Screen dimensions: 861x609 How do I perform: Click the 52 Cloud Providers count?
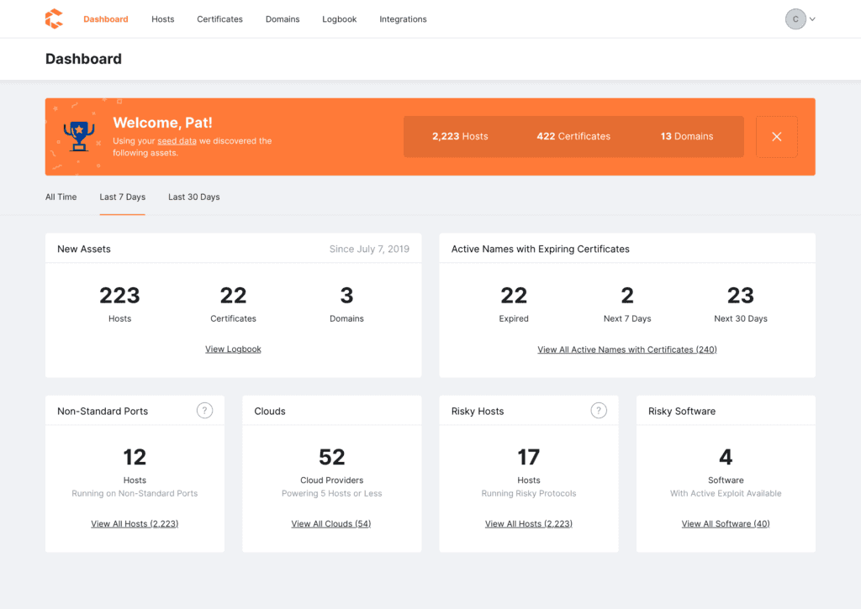(331, 457)
